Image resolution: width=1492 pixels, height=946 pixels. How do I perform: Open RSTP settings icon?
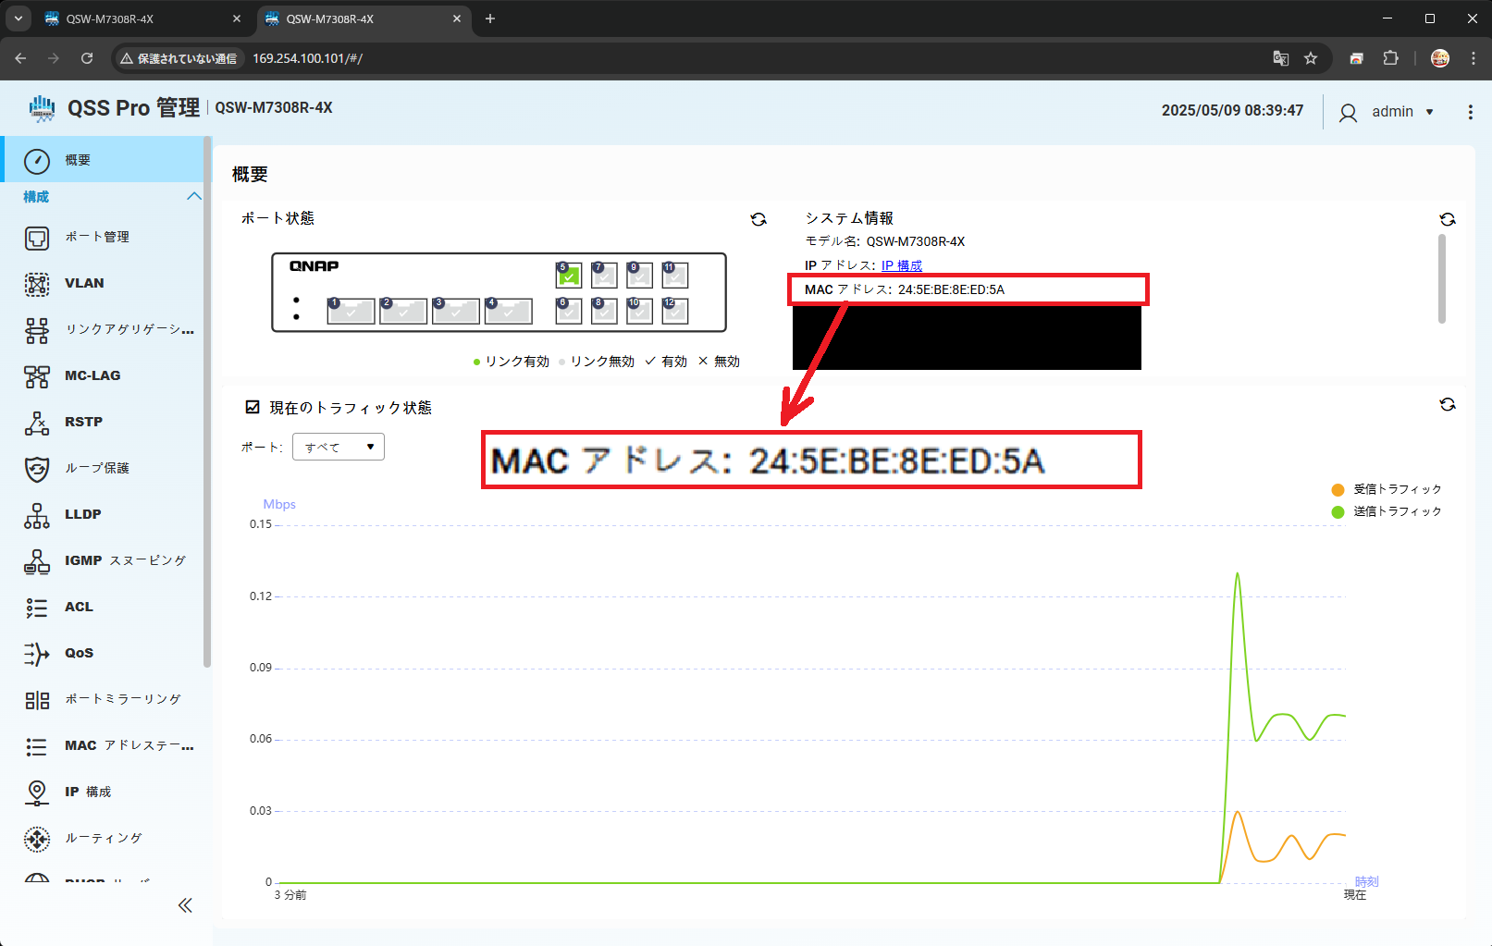point(37,423)
